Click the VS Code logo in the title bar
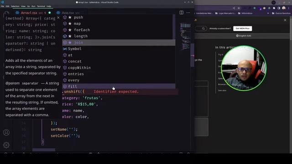The width and height of the screenshot is (292, 164). (2, 2)
